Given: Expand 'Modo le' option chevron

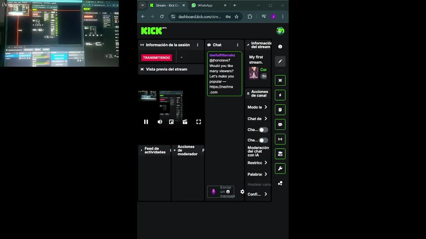Looking at the screenshot, I should pos(266,107).
